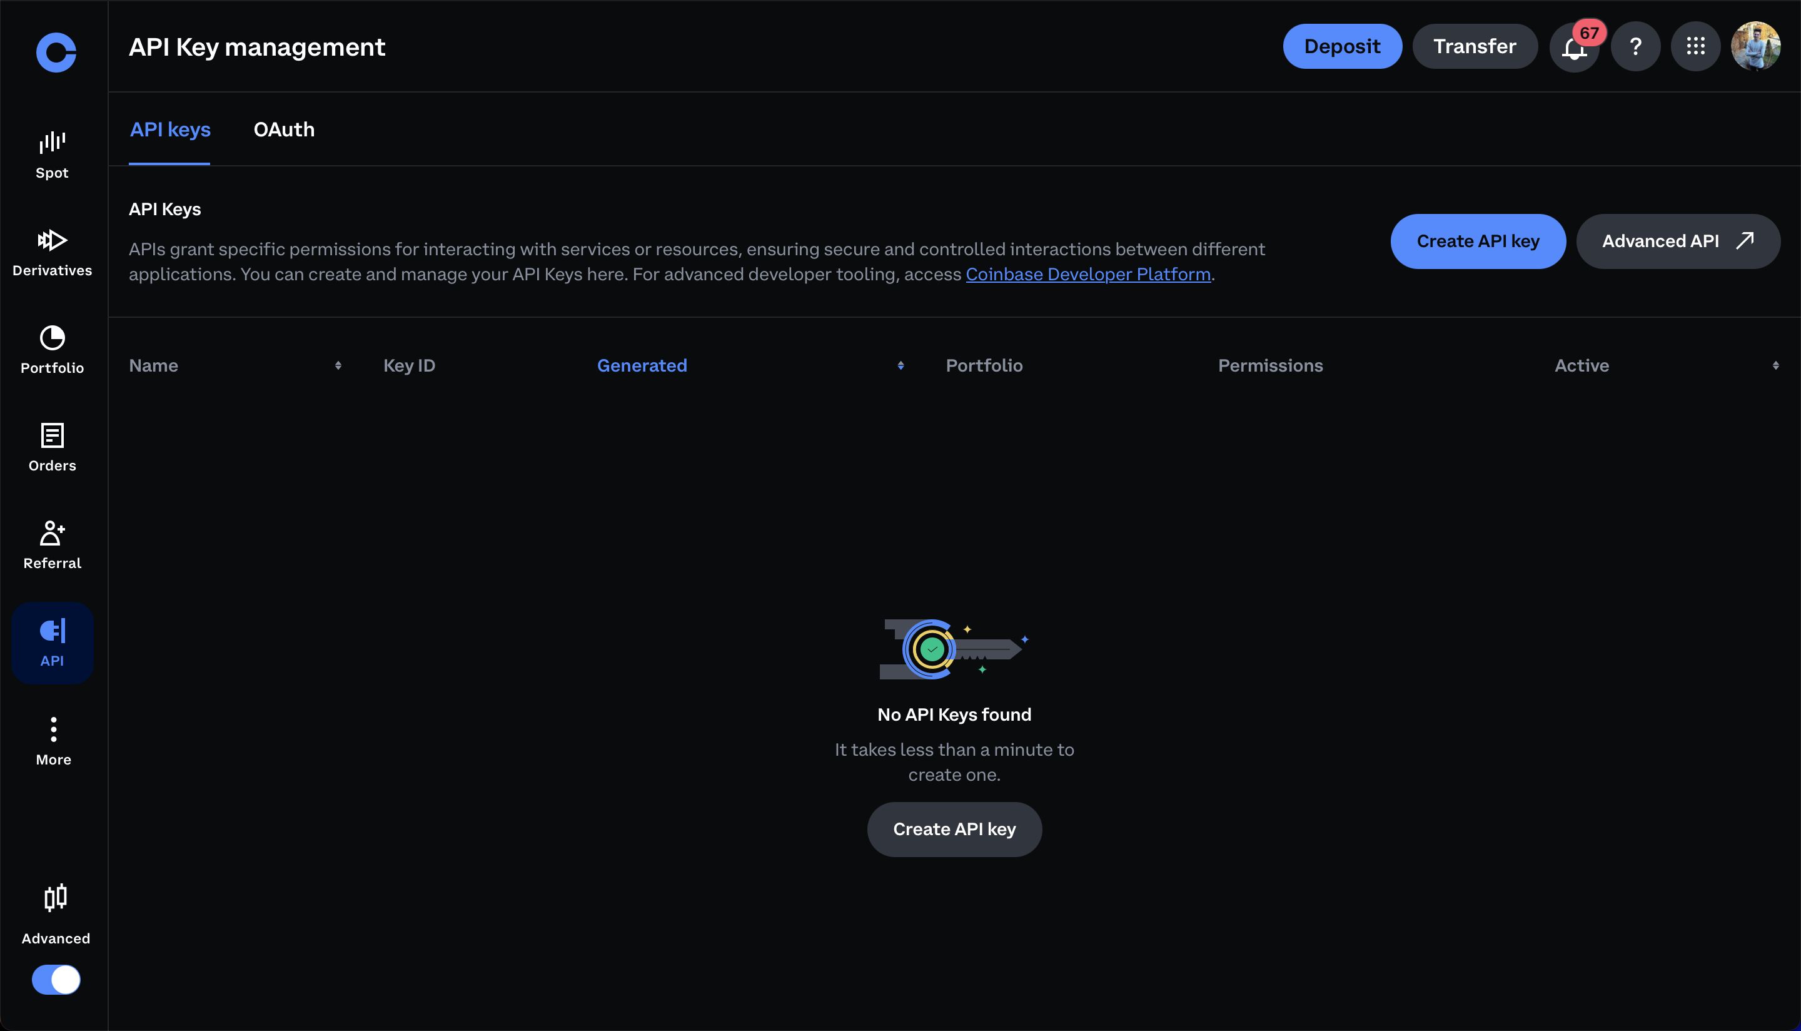The image size is (1801, 1031).
Task: Click the No API Keys found text
Action: point(954,714)
